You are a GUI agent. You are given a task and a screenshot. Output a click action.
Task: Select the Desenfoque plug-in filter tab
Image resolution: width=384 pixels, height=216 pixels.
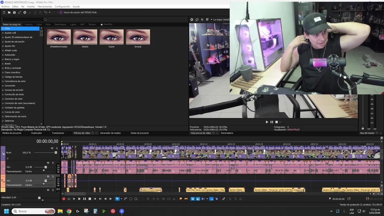click(x=60, y=24)
